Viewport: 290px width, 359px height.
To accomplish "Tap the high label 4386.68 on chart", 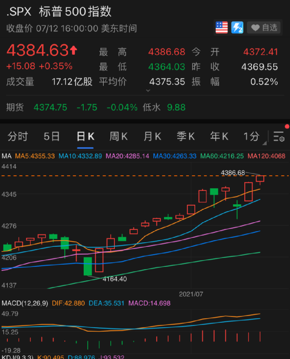I will click(x=233, y=173).
